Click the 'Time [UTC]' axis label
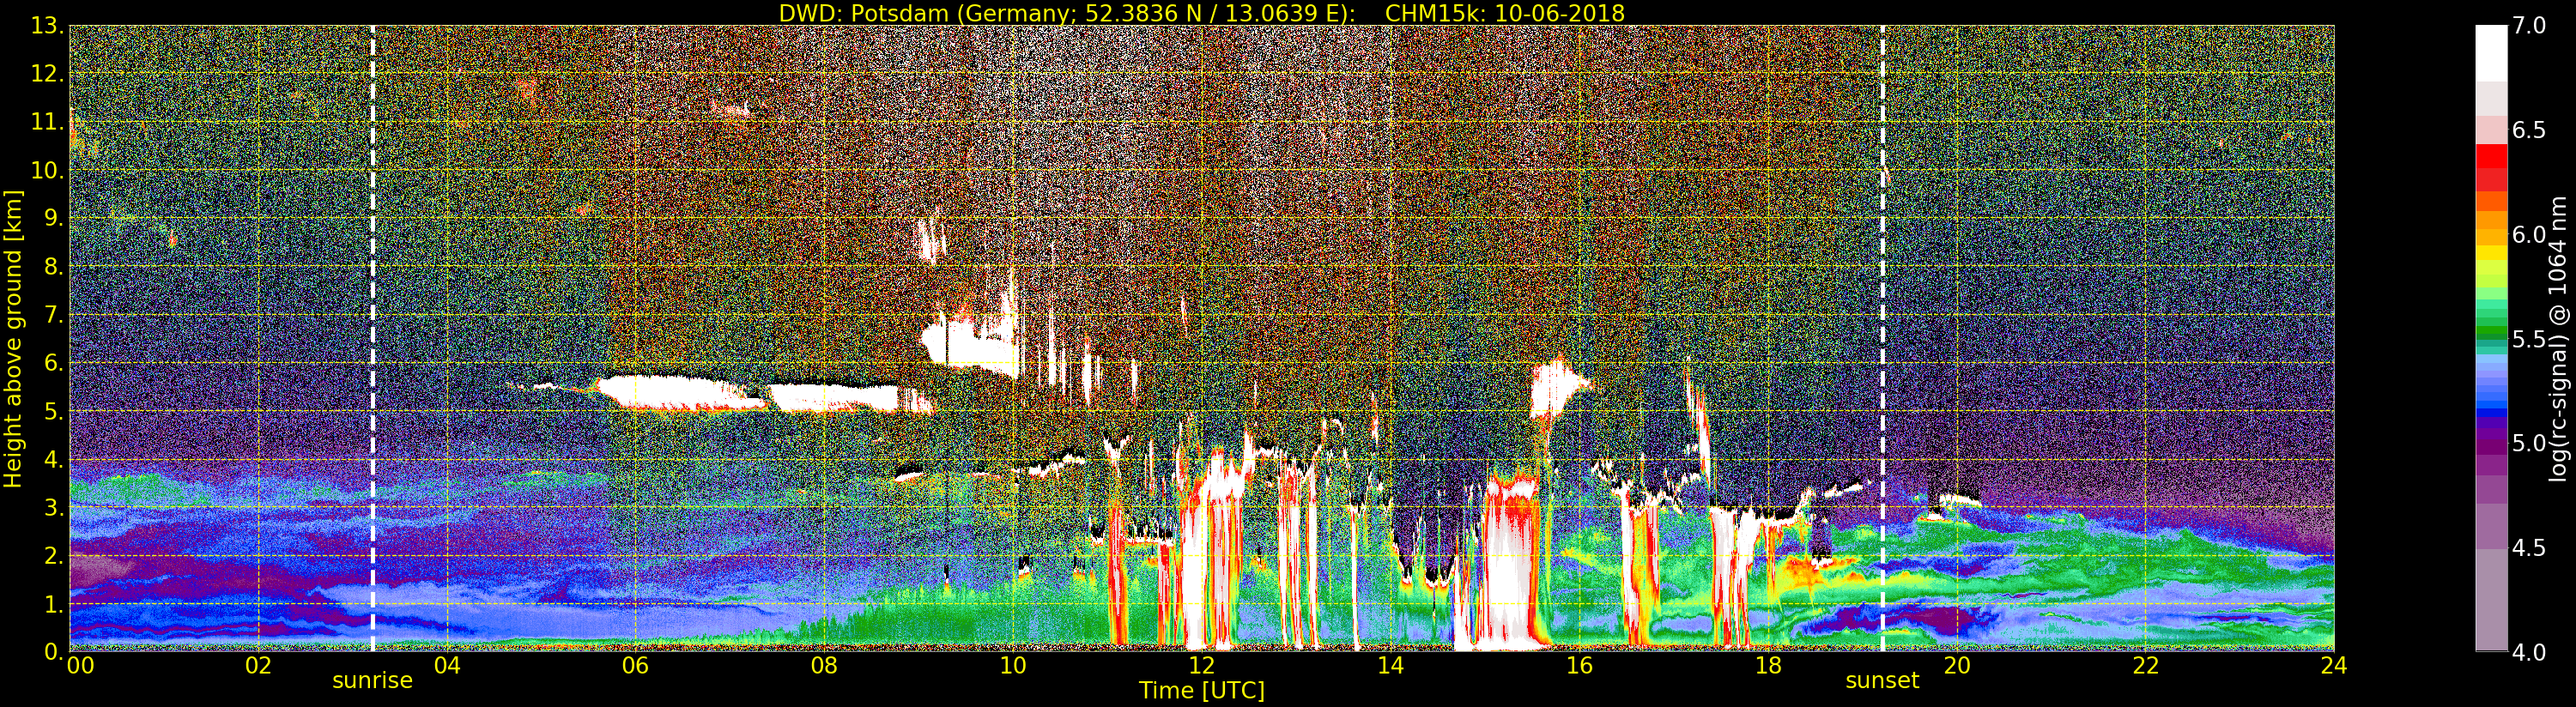 point(1201,691)
